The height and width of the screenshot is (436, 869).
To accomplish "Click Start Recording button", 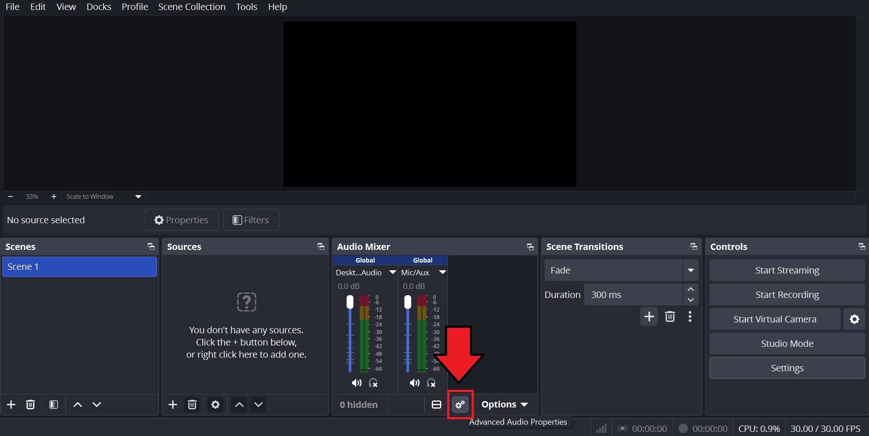I will (x=787, y=295).
